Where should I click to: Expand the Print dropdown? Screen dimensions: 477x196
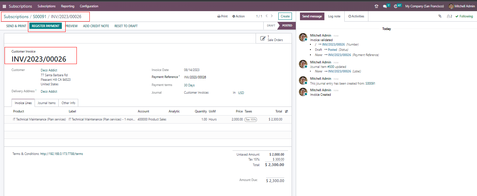222,16
